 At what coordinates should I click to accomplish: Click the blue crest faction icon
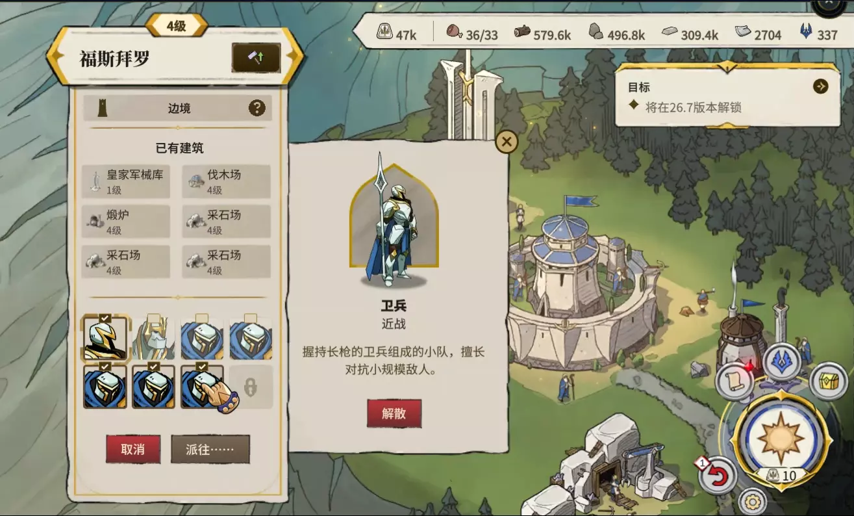(781, 362)
